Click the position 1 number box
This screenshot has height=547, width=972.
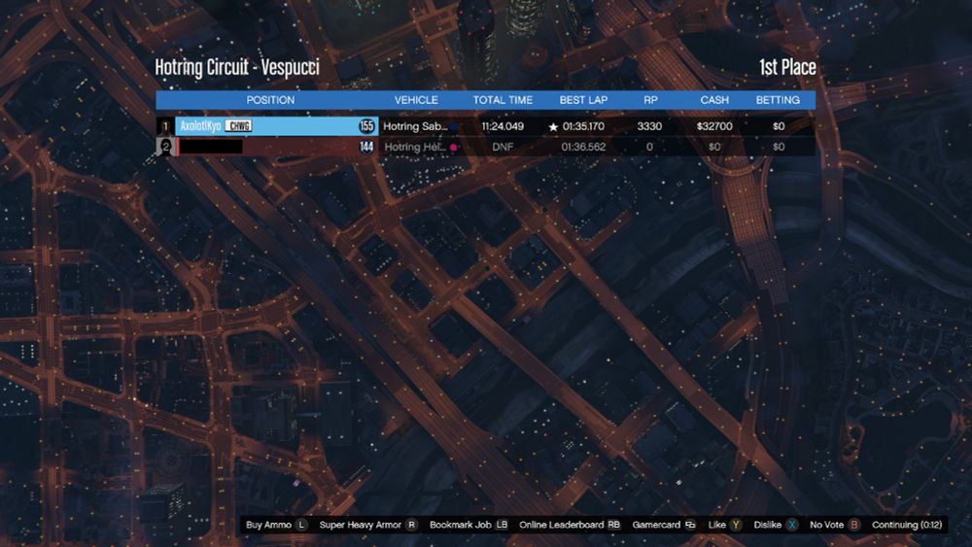point(165,126)
